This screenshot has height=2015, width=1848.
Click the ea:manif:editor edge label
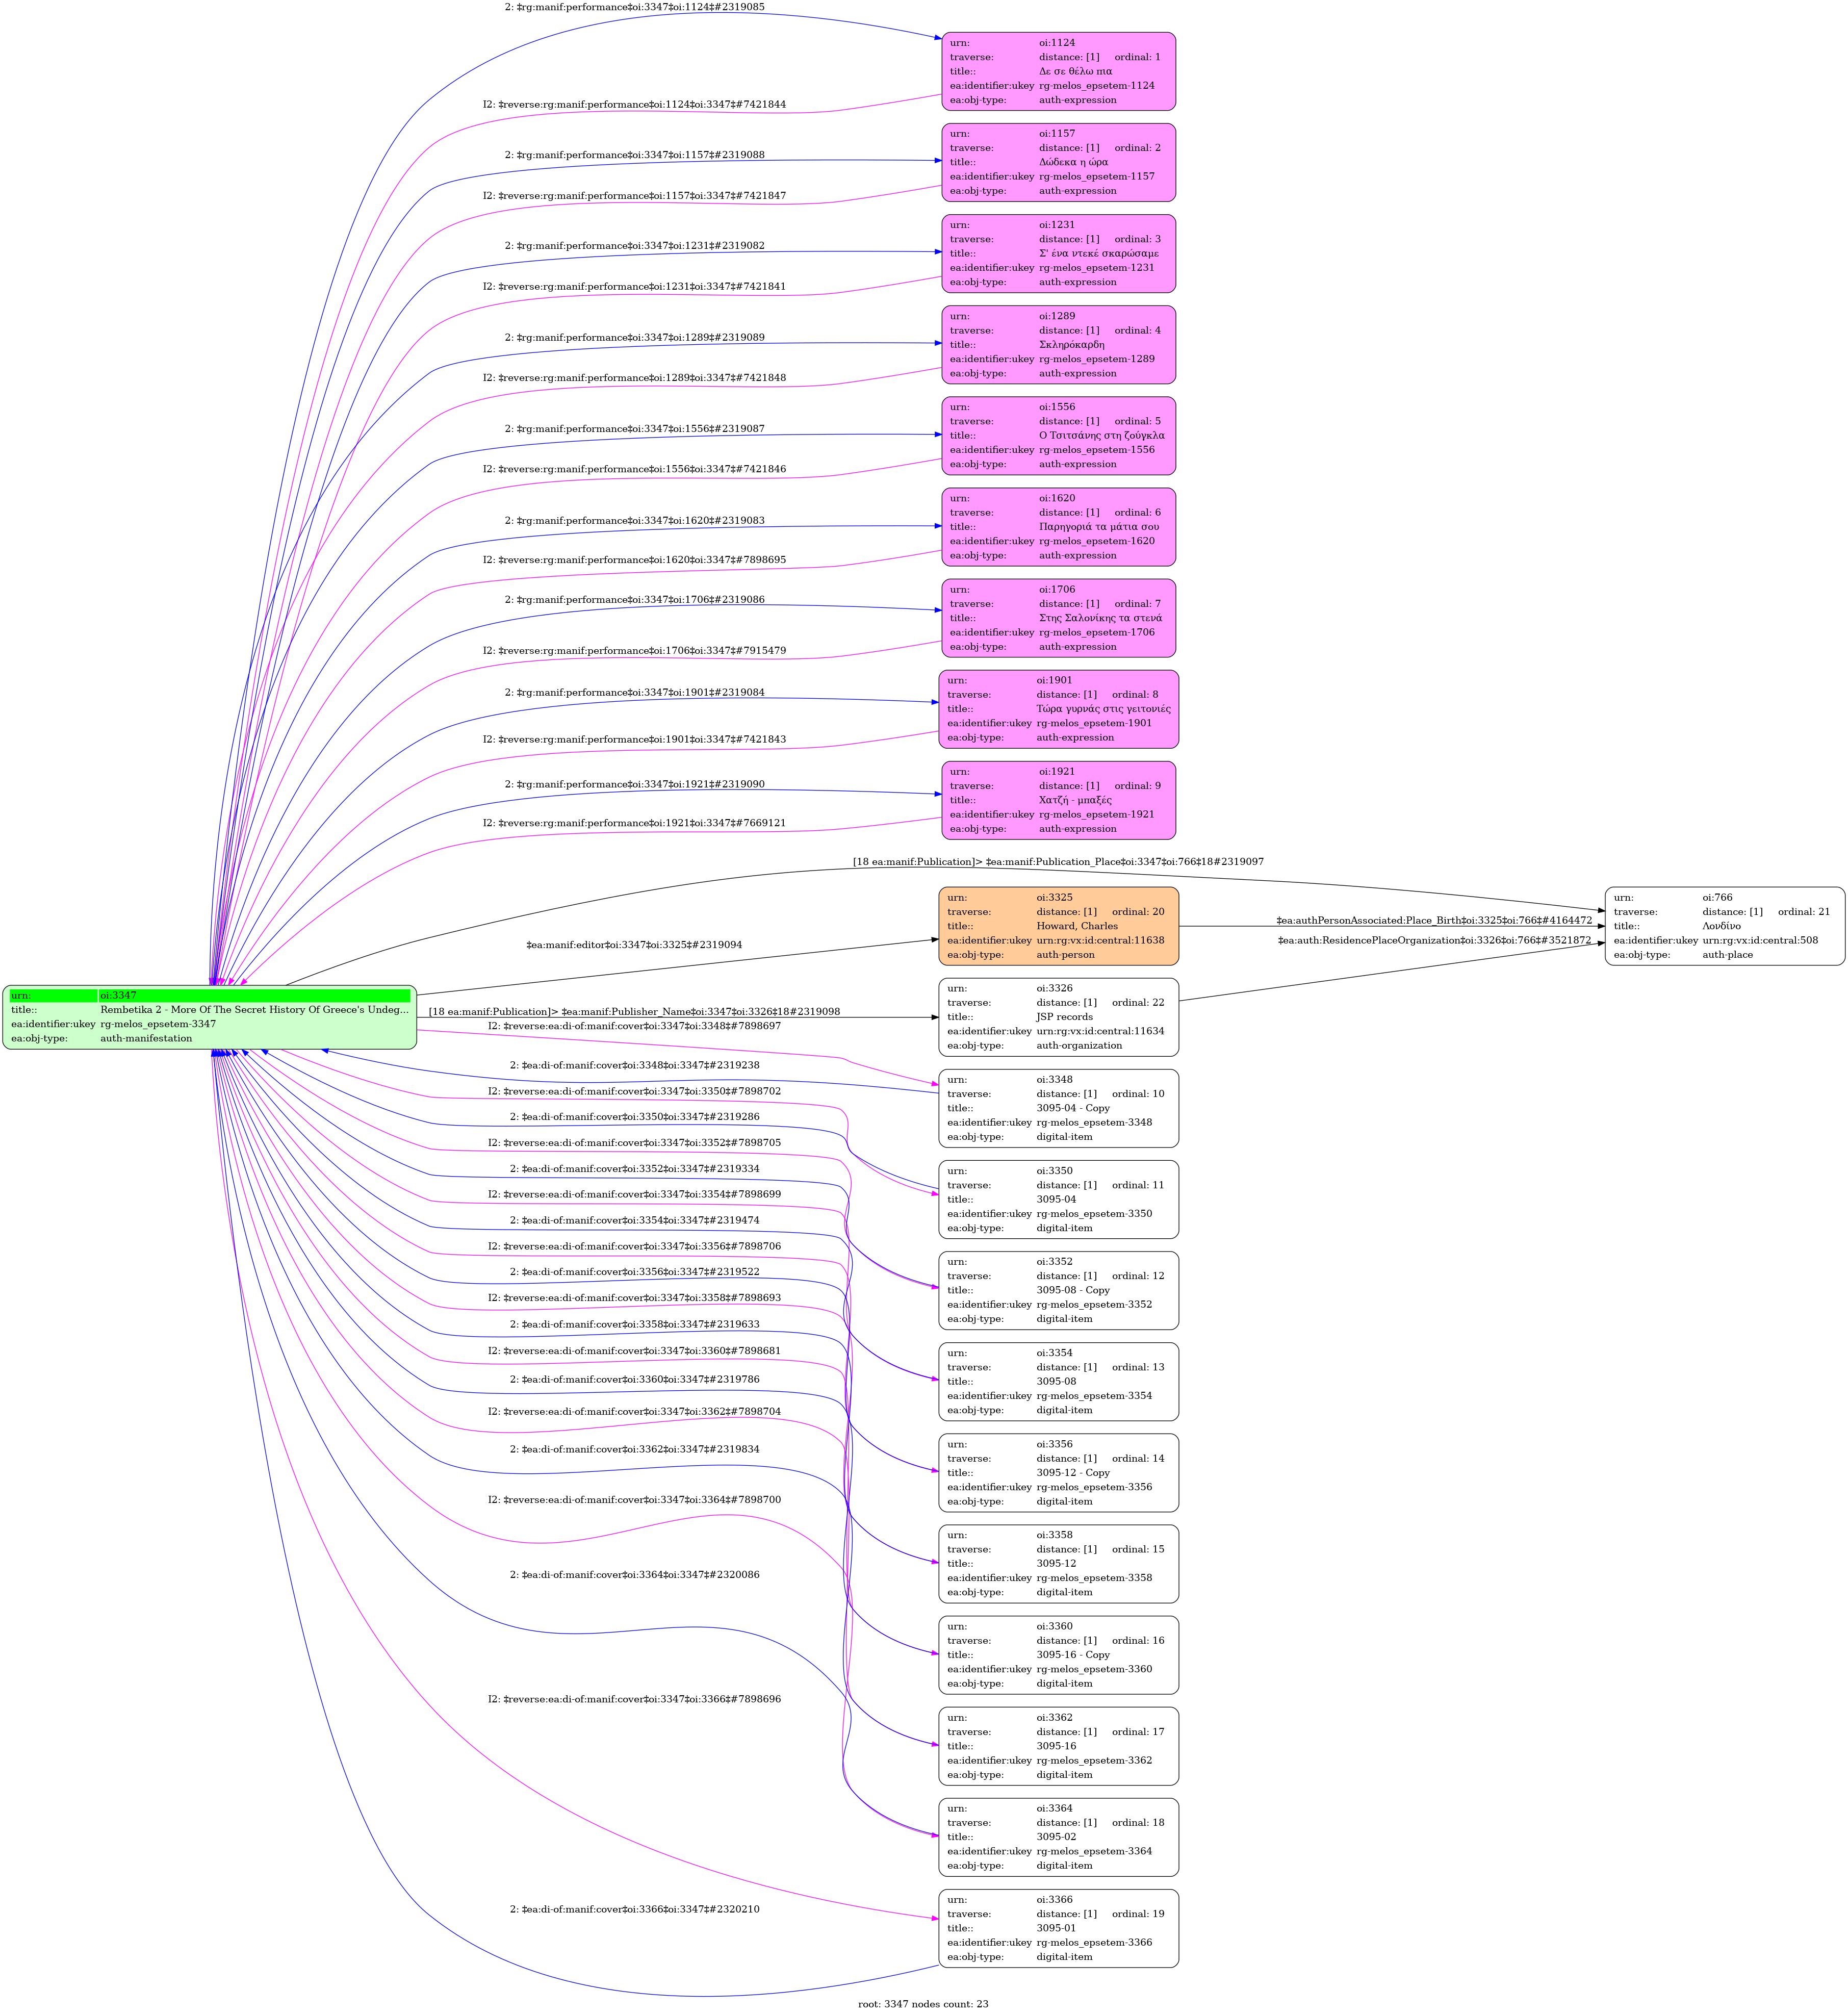click(634, 944)
